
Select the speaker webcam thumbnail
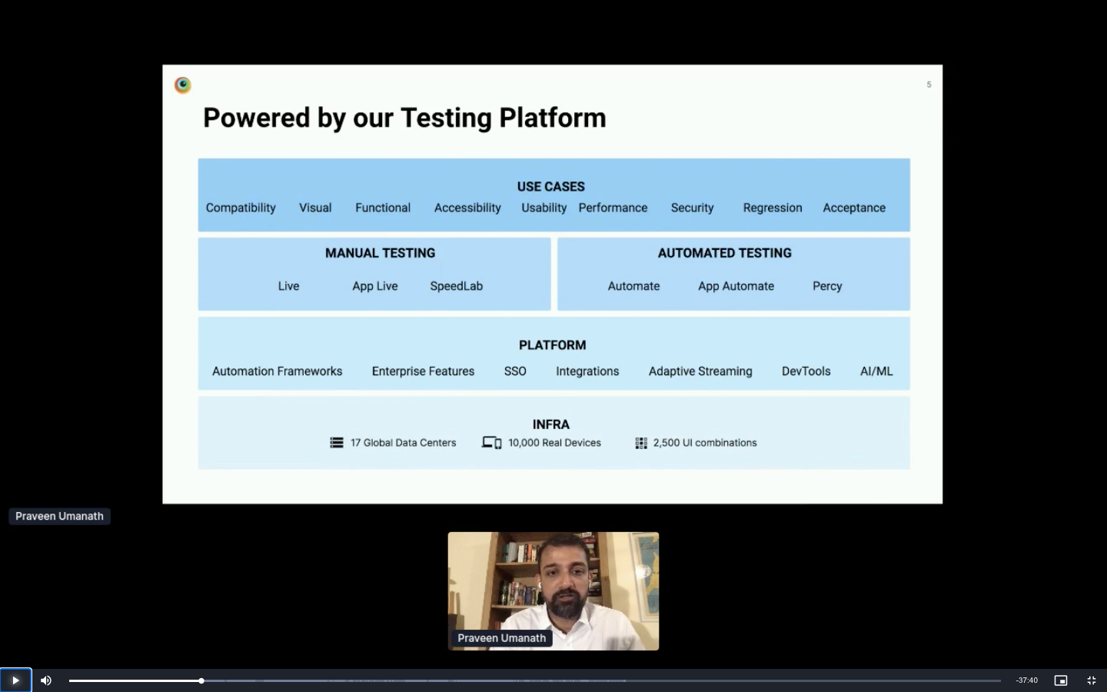pos(553,591)
